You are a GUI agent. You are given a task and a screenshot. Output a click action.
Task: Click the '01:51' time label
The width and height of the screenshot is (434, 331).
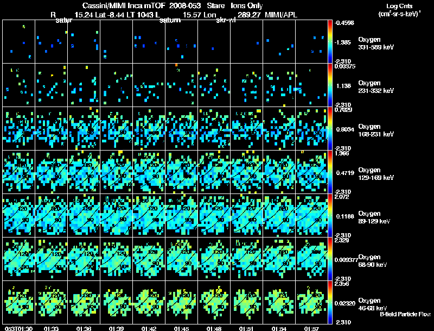pyautogui.click(x=246, y=329)
